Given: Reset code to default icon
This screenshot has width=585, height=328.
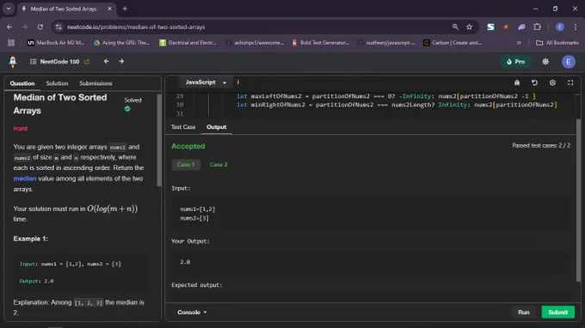Looking at the screenshot, I should [x=534, y=82].
